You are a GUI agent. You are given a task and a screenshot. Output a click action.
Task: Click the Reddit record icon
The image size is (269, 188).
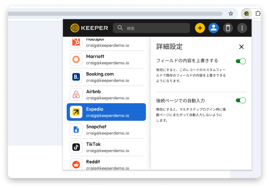click(x=76, y=164)
